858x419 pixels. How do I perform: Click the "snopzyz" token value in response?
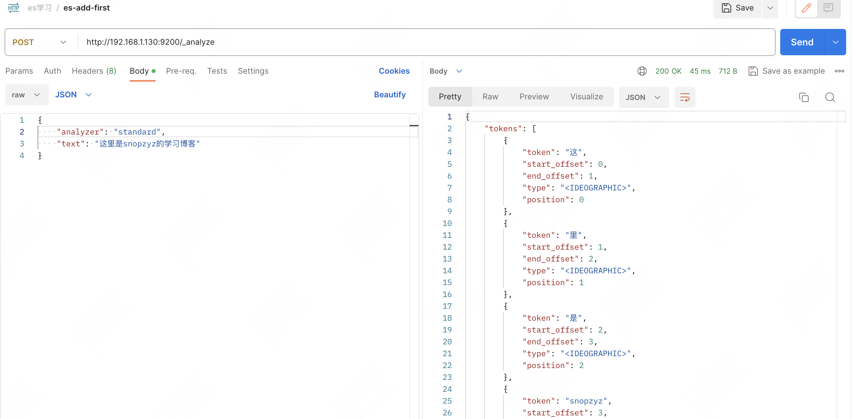[x=586, y=401]
